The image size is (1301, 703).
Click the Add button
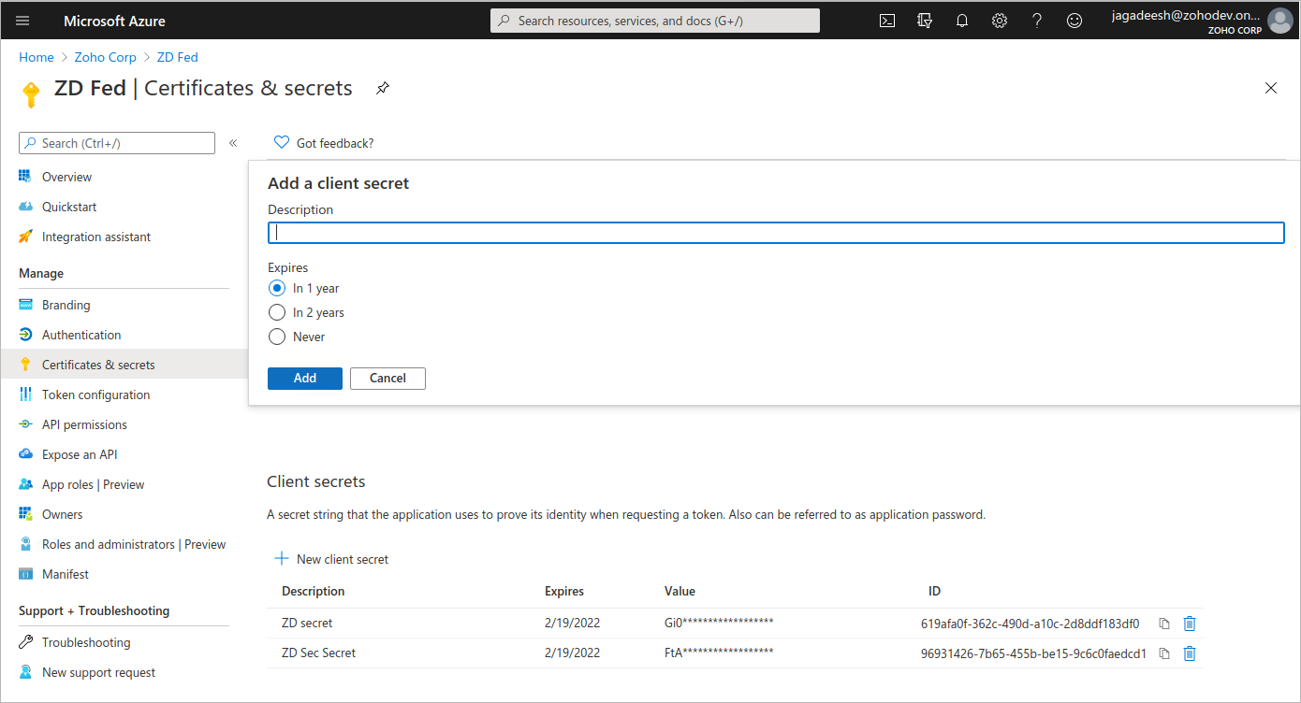[305, 379]
